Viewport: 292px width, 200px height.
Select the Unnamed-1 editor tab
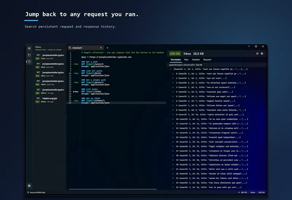85,48
